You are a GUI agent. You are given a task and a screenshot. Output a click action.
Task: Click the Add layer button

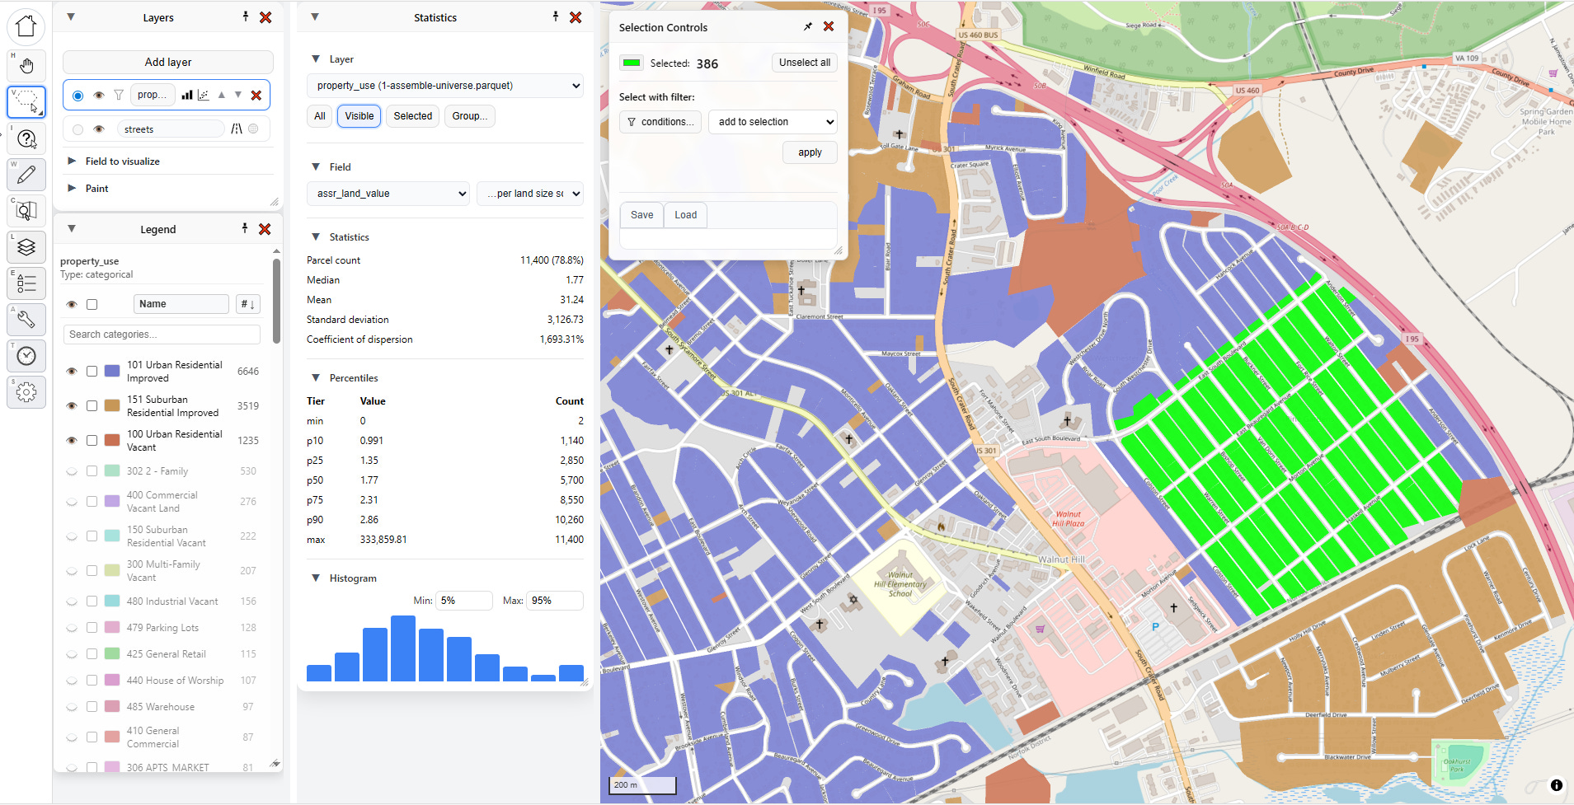click(168, 63)
